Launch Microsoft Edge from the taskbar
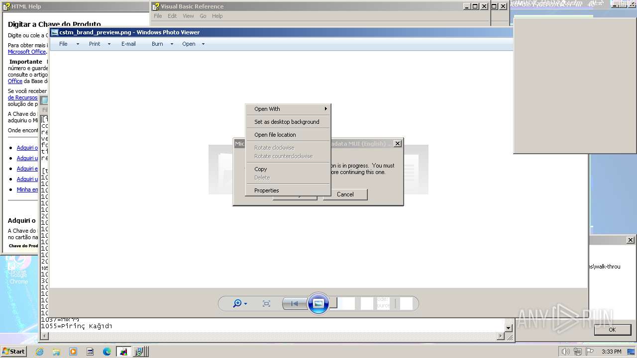 [x=107, y=352]
